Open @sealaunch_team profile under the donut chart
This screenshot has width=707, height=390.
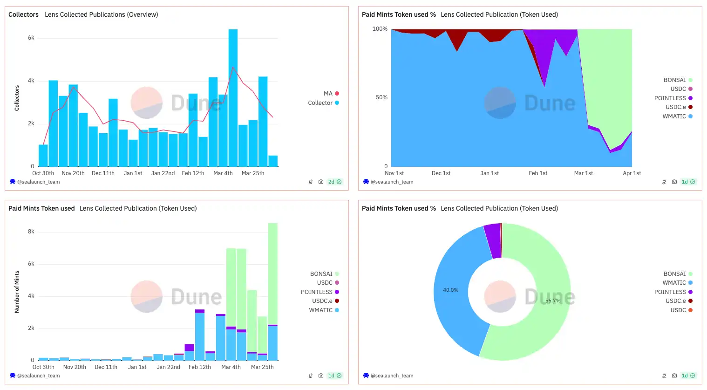click(x=392, y=376)
